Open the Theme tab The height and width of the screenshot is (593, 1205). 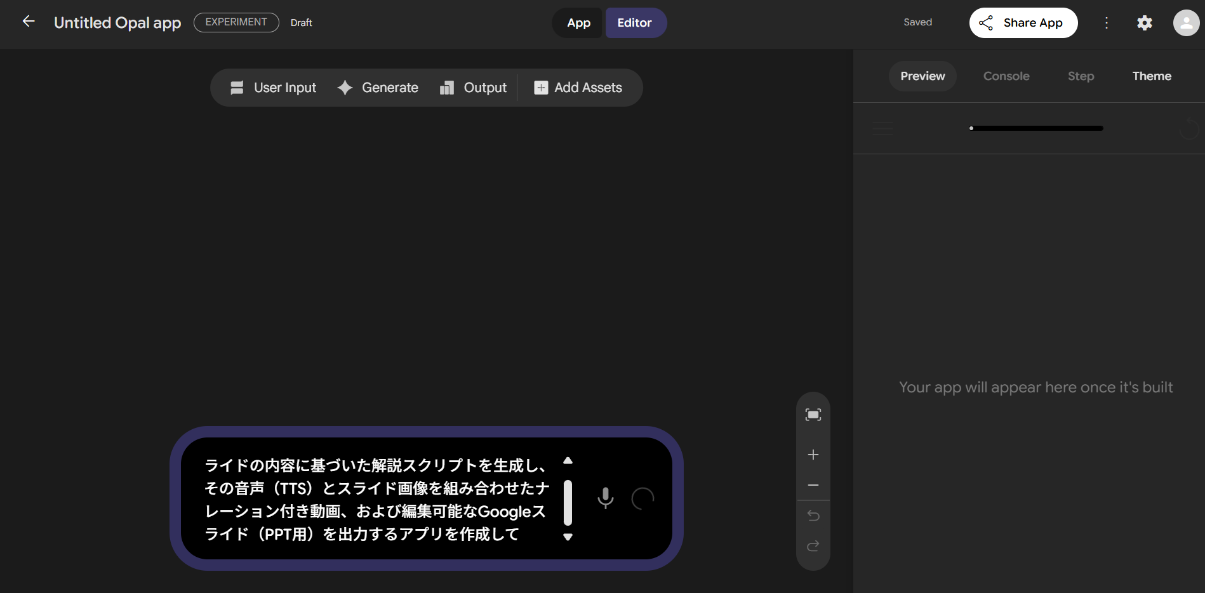pos(1151,76)
